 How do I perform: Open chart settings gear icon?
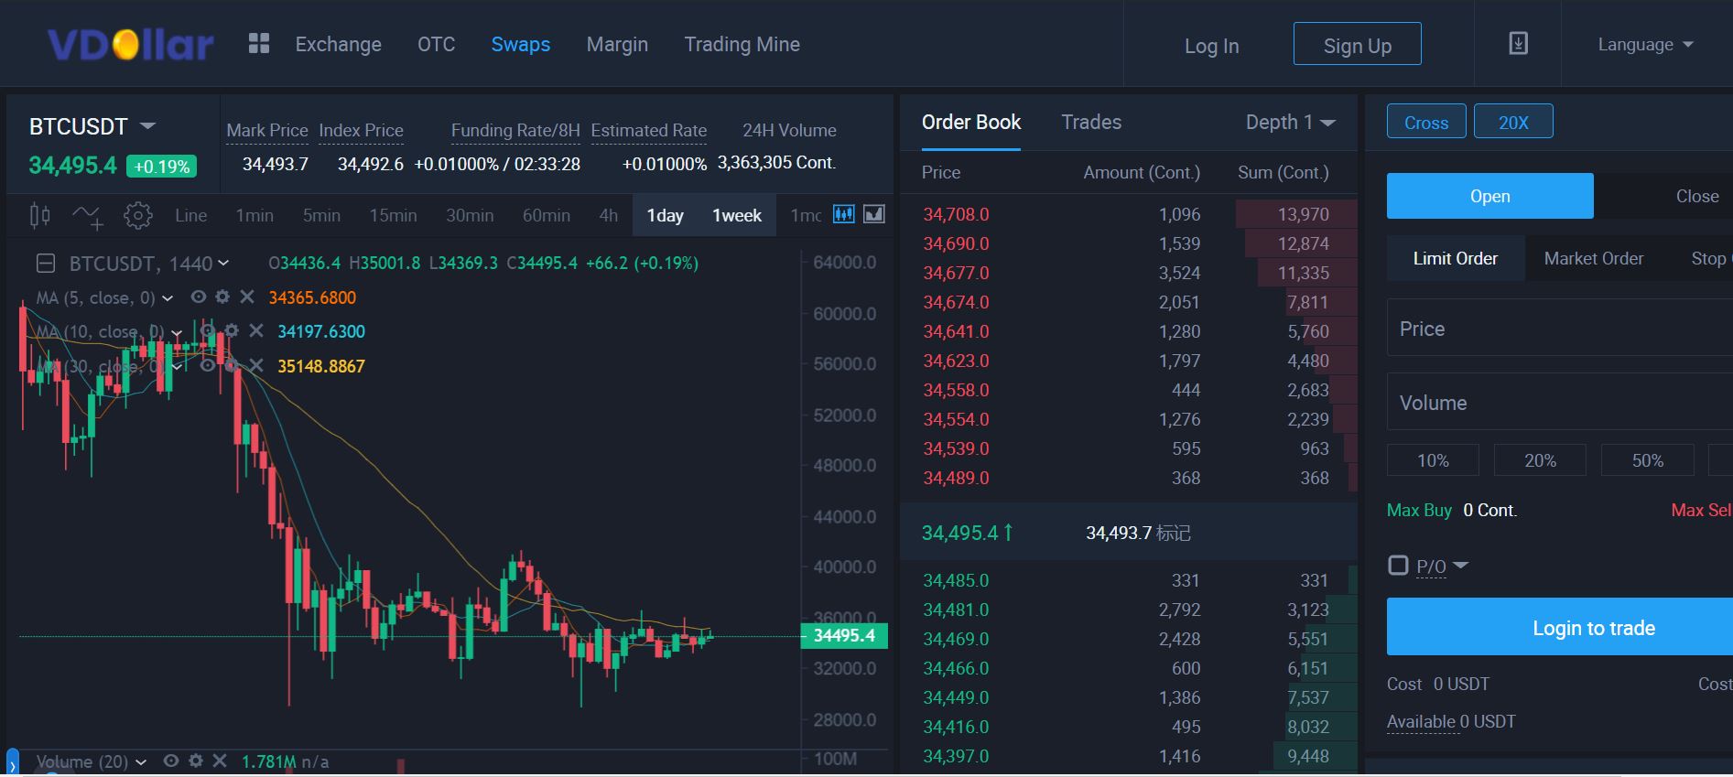coord(138,216)
